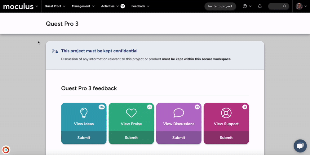Click the lightbulb icon on View Ideas
This screenshot has width=310, height=155.
pos(84,113)
